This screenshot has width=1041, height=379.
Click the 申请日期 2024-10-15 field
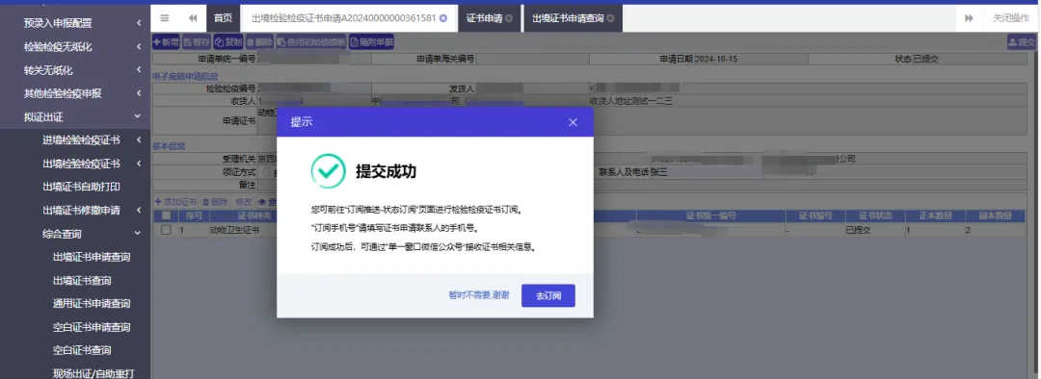(699, 59)
